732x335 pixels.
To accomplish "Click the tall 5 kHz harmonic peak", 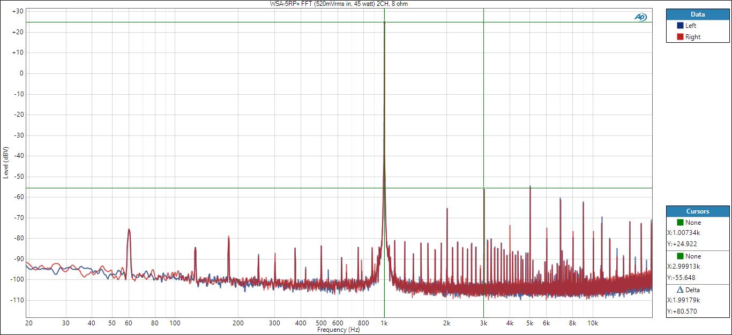I will click(x=530, y=187).
